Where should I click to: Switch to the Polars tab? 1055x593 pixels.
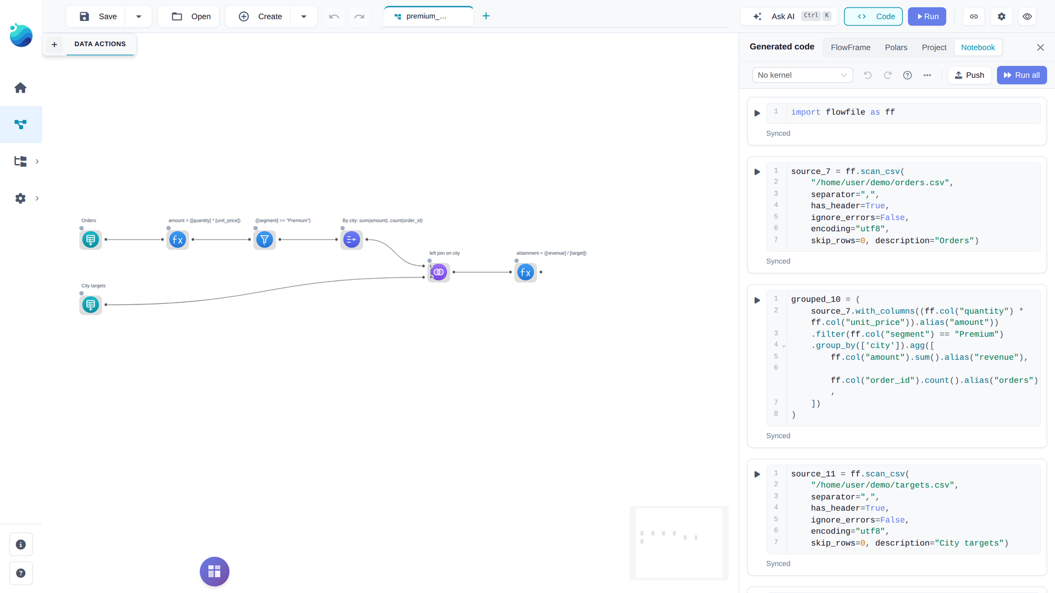click(x=896, y=47)
